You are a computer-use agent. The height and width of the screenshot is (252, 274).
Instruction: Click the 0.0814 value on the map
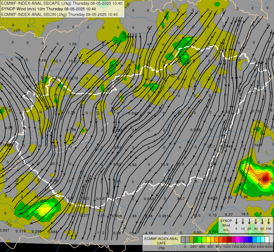(165, 216)
